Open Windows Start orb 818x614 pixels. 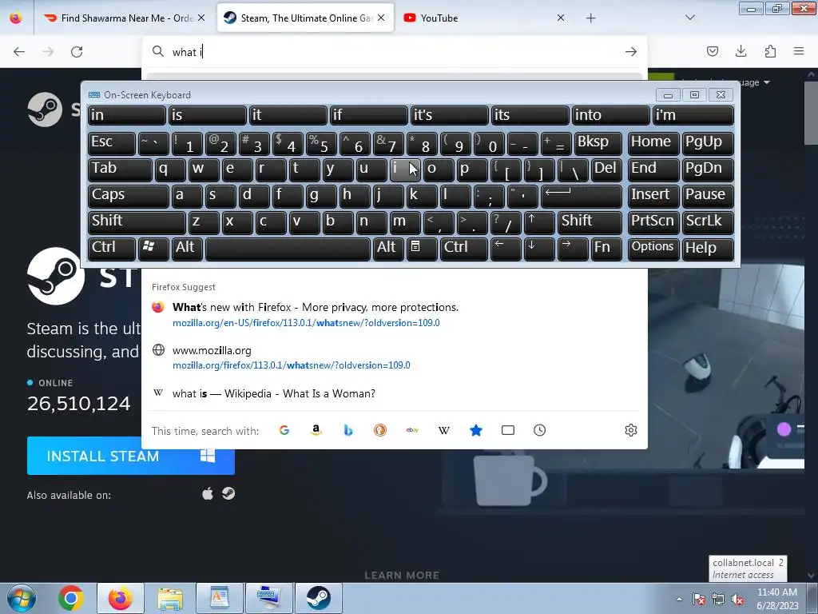22,598
